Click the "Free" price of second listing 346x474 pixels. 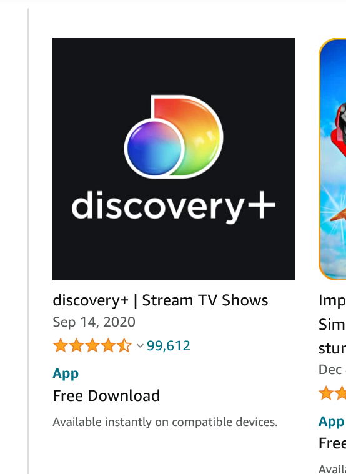(x=332, y=443)
